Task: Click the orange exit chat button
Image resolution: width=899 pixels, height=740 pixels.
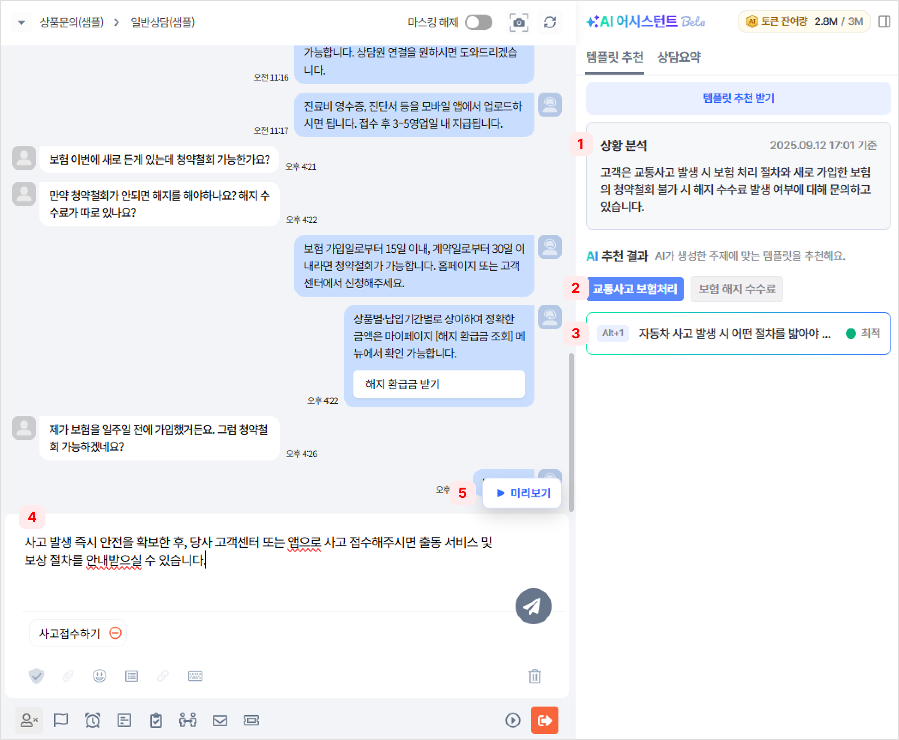Action: coord(544,720)
